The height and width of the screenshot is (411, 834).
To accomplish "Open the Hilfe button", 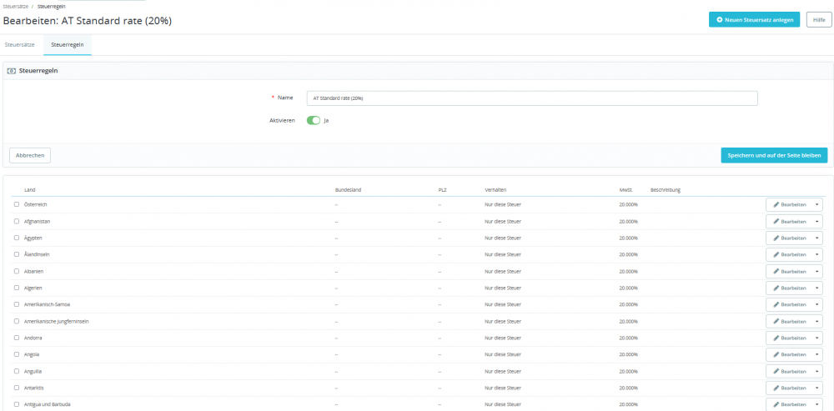I will click(819, 20).
